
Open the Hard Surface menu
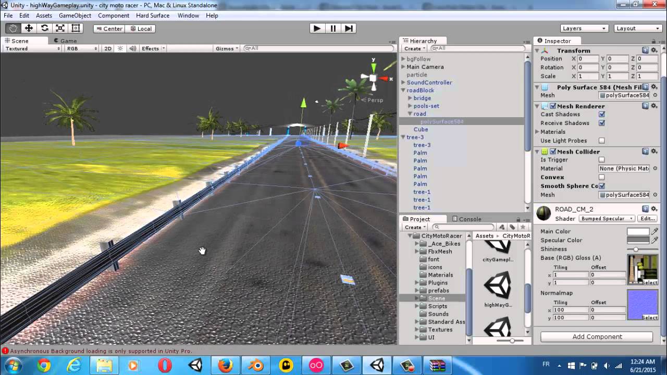[153, 16]
